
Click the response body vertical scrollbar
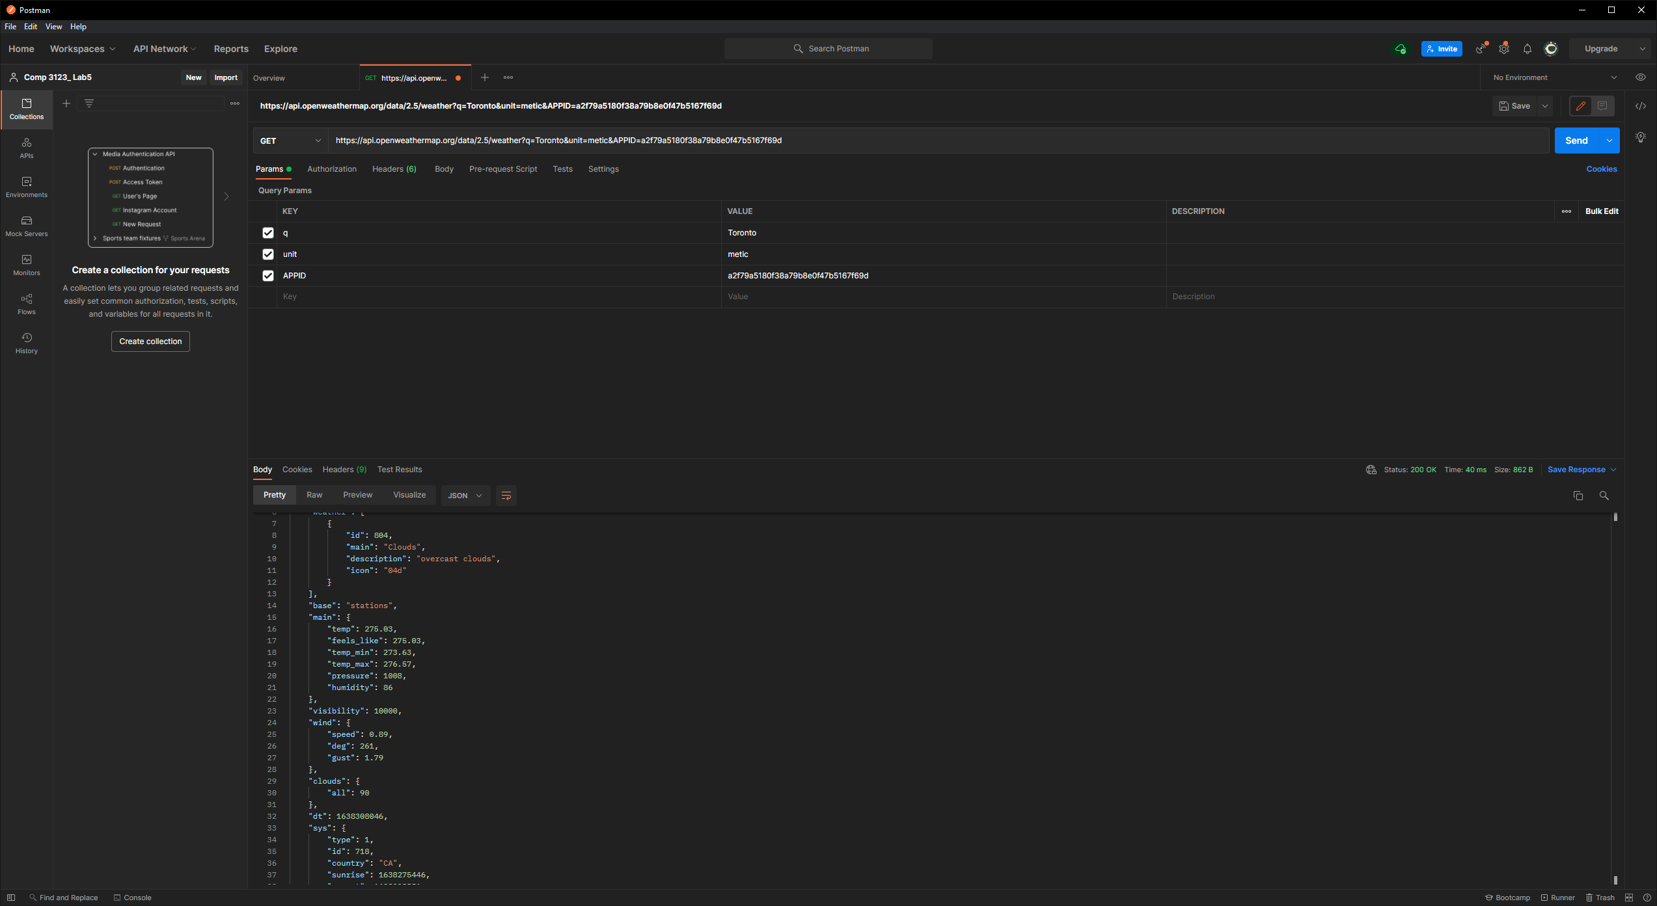pyautogui.click(x=1615, y=699)
